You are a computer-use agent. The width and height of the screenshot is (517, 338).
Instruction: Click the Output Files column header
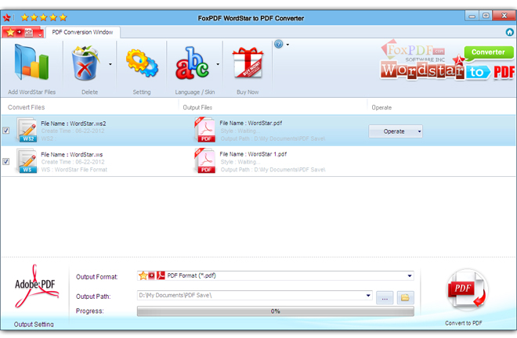[197, 107]
